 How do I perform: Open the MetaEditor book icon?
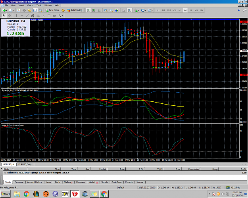point(63,10)
